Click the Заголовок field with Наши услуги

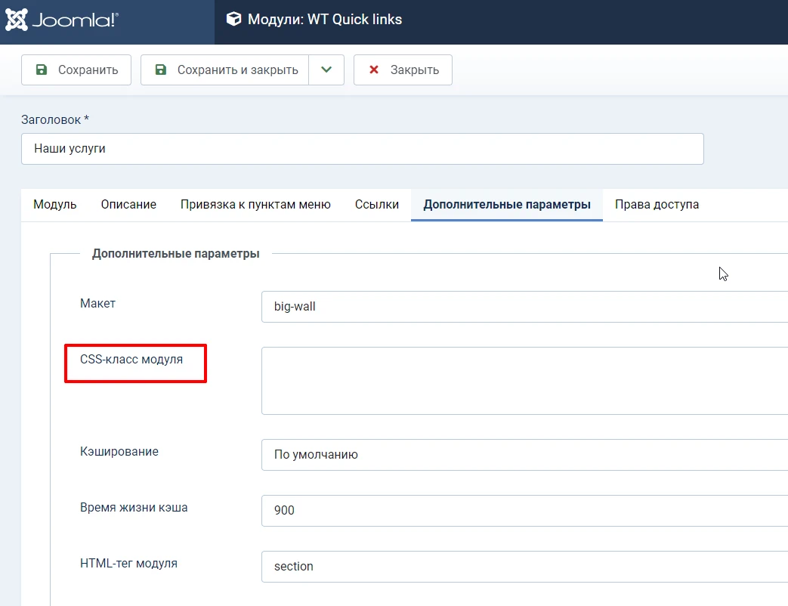click(362, 149)
